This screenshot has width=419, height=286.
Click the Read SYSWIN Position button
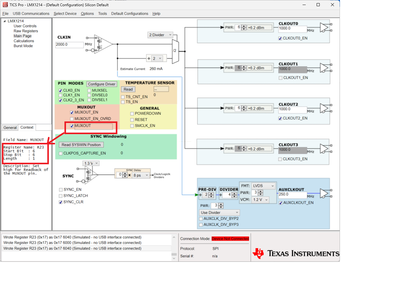81,145
